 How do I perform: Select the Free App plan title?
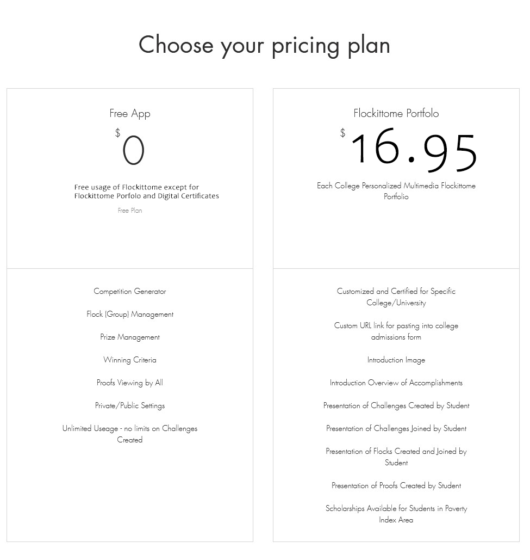[x=130, y=113]
